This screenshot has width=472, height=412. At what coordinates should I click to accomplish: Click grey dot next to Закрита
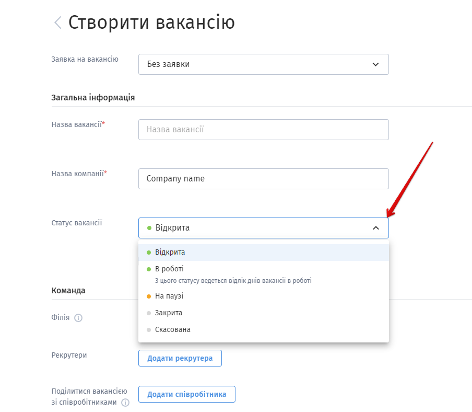(x=149, y=313)
